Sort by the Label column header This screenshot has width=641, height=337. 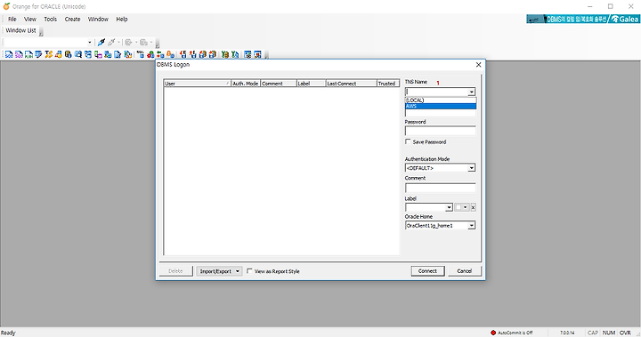[311, 84]
